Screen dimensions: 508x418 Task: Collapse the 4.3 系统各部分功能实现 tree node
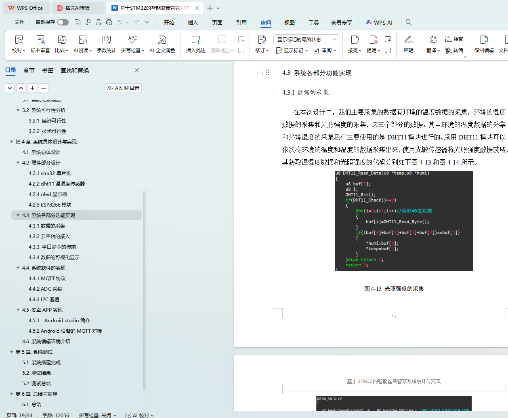coord(18,215)
